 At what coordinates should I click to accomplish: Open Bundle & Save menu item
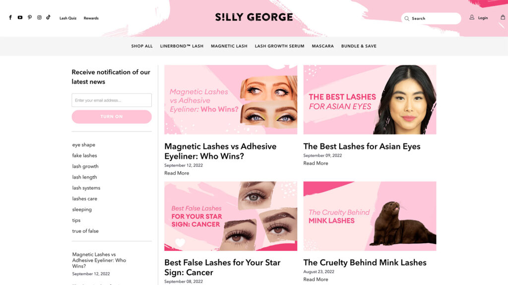[x=359, y=46]
